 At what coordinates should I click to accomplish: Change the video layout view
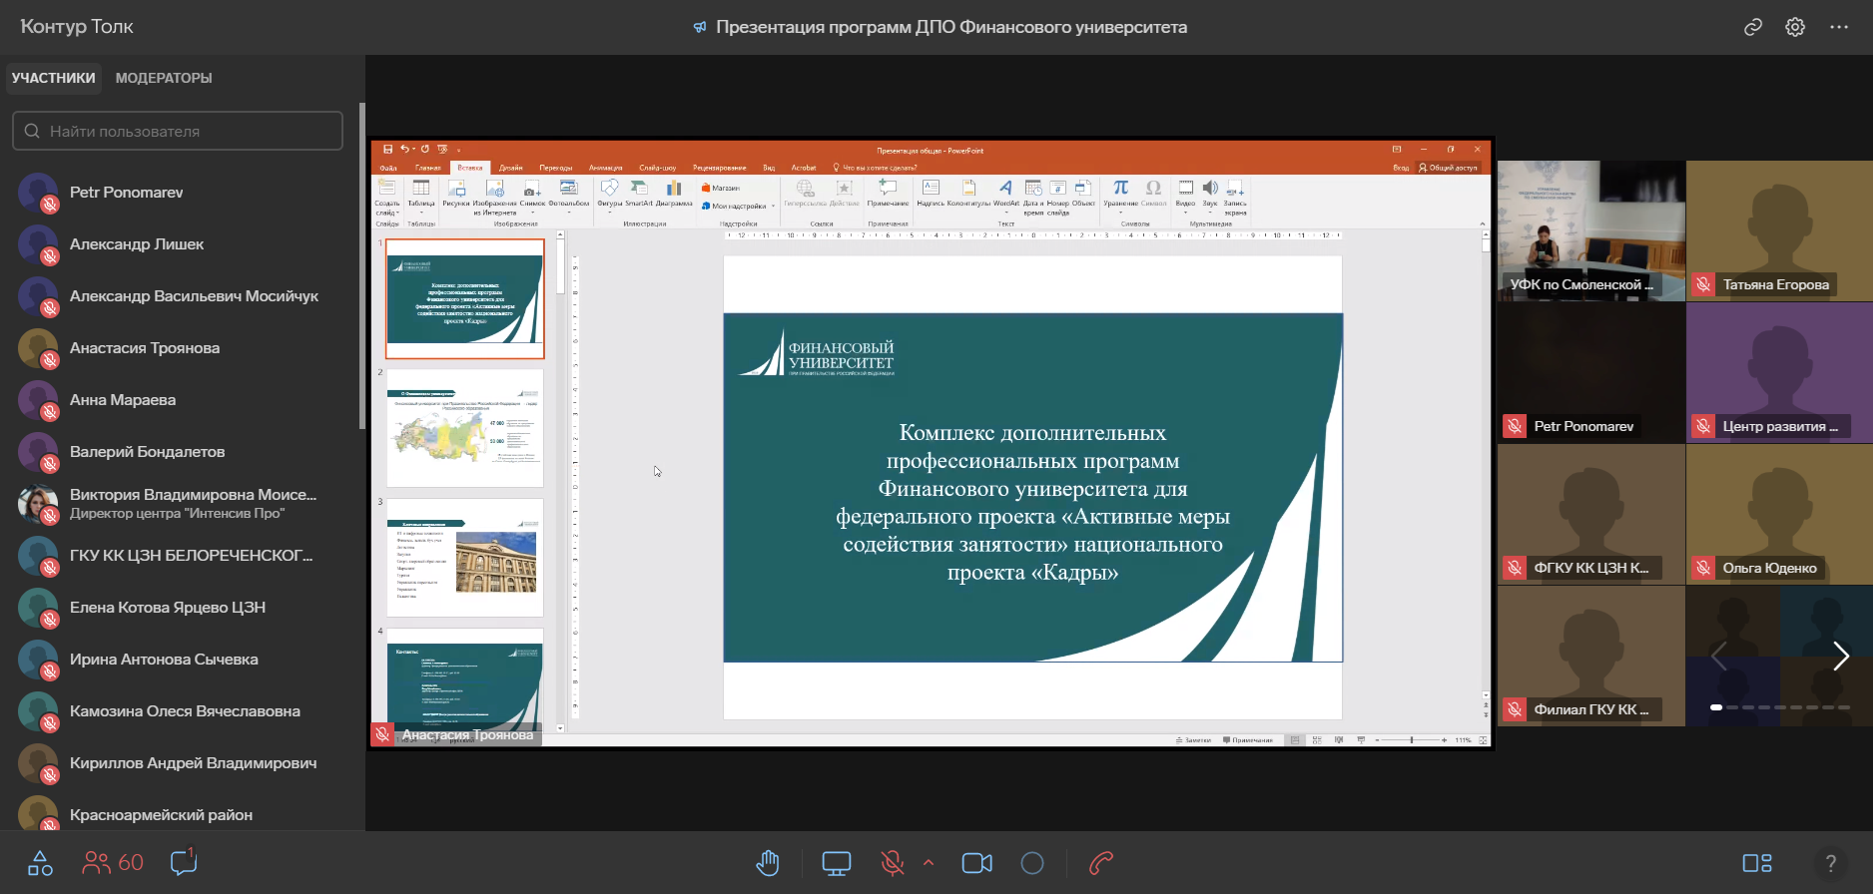coord(1757,863)
